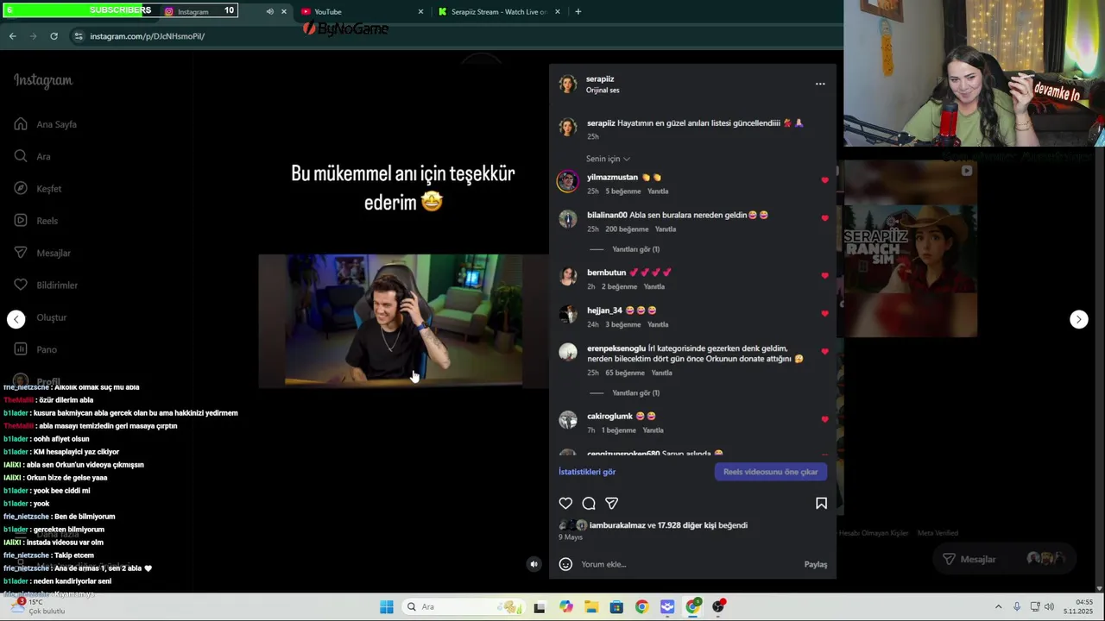1105x621 pixels.
Task: Unlike hejjan_34's comment
Action: 824,314
